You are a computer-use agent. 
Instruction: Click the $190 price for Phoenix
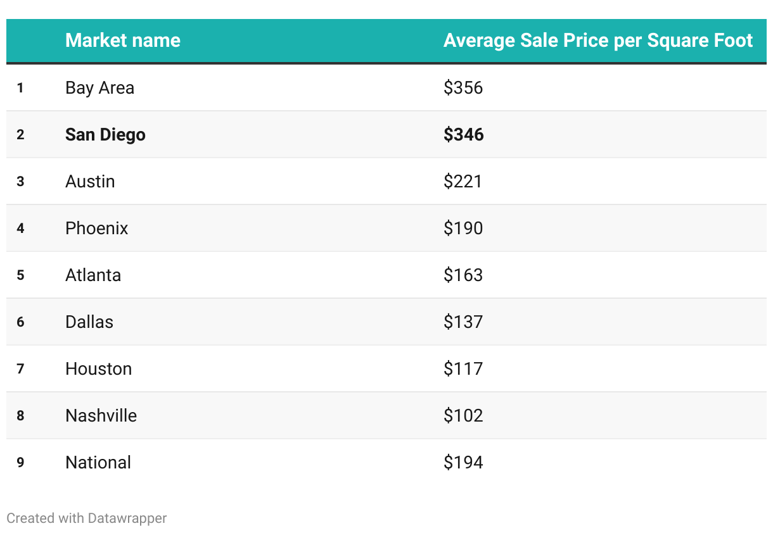pyautogui.click(x=463, y=228)
